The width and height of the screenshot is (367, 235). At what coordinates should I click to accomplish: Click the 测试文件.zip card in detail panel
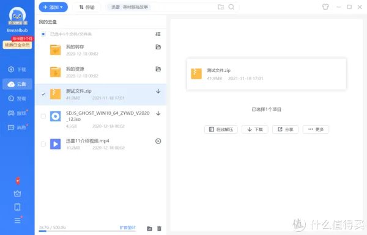pyautogui.click(x=267, y=74)
